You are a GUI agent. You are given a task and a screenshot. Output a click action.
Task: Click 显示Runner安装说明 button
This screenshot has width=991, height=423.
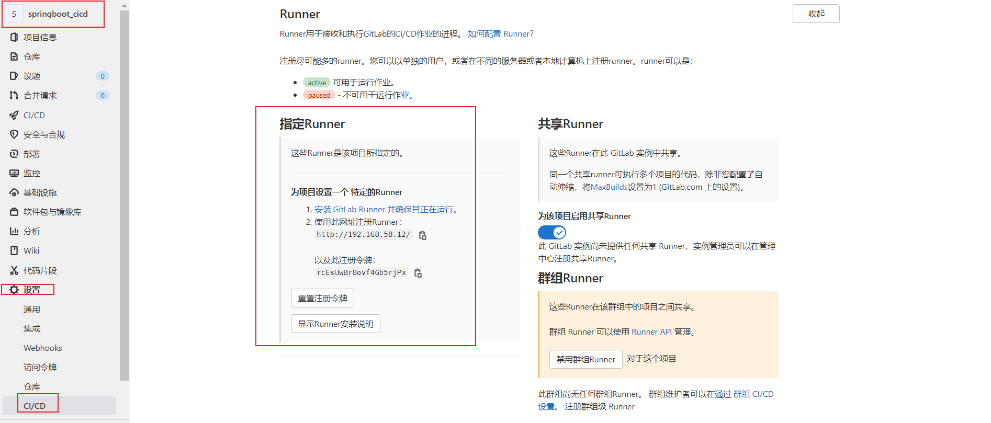(335, 324)
